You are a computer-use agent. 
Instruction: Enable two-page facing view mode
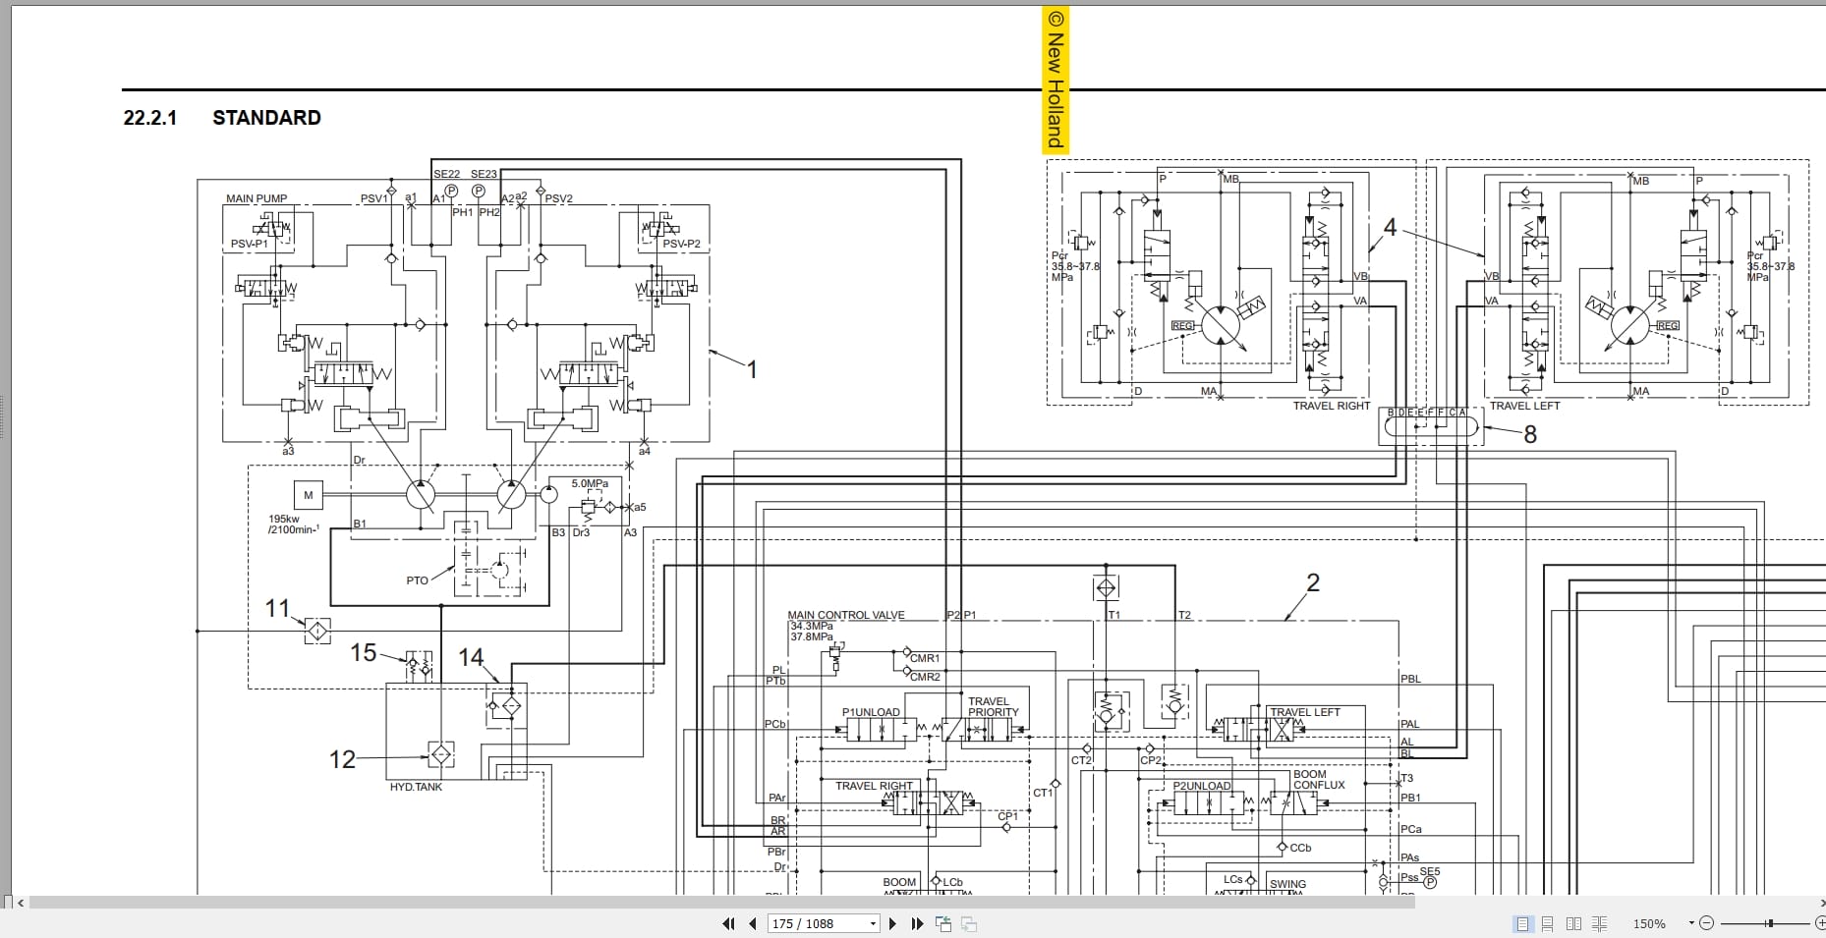1573,923
